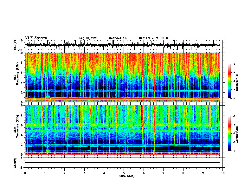
Task: Click the 5 tick on ch.3(V) axis
Action: 22,158
